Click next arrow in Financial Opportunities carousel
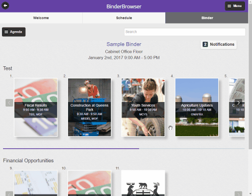 point(238,193)
